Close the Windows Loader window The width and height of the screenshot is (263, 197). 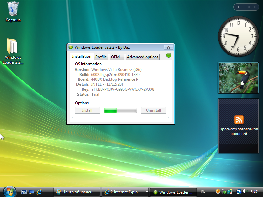(x=168, y=47)
